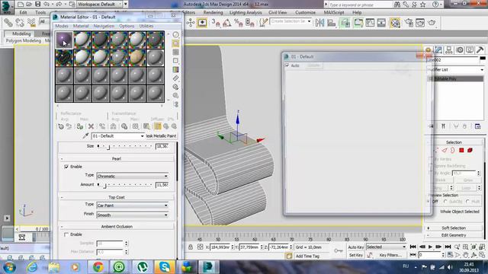This screenshot has height=274, width=488.
Task: Open the Hierarchy panel tab icon
Action: click(449, 49)
